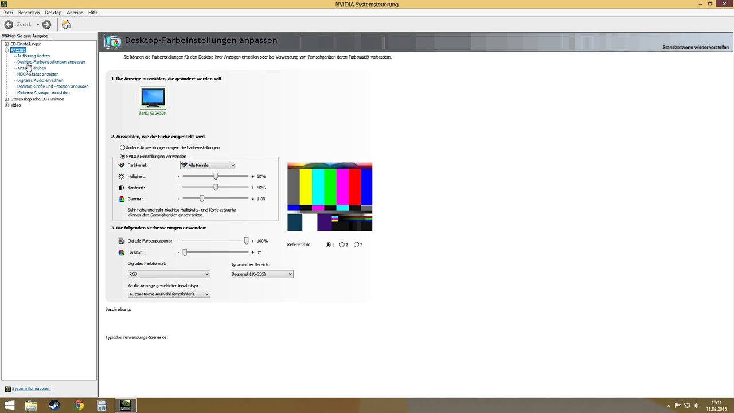
Task: Open the Datei menu
Action: (x=7, y=13)
